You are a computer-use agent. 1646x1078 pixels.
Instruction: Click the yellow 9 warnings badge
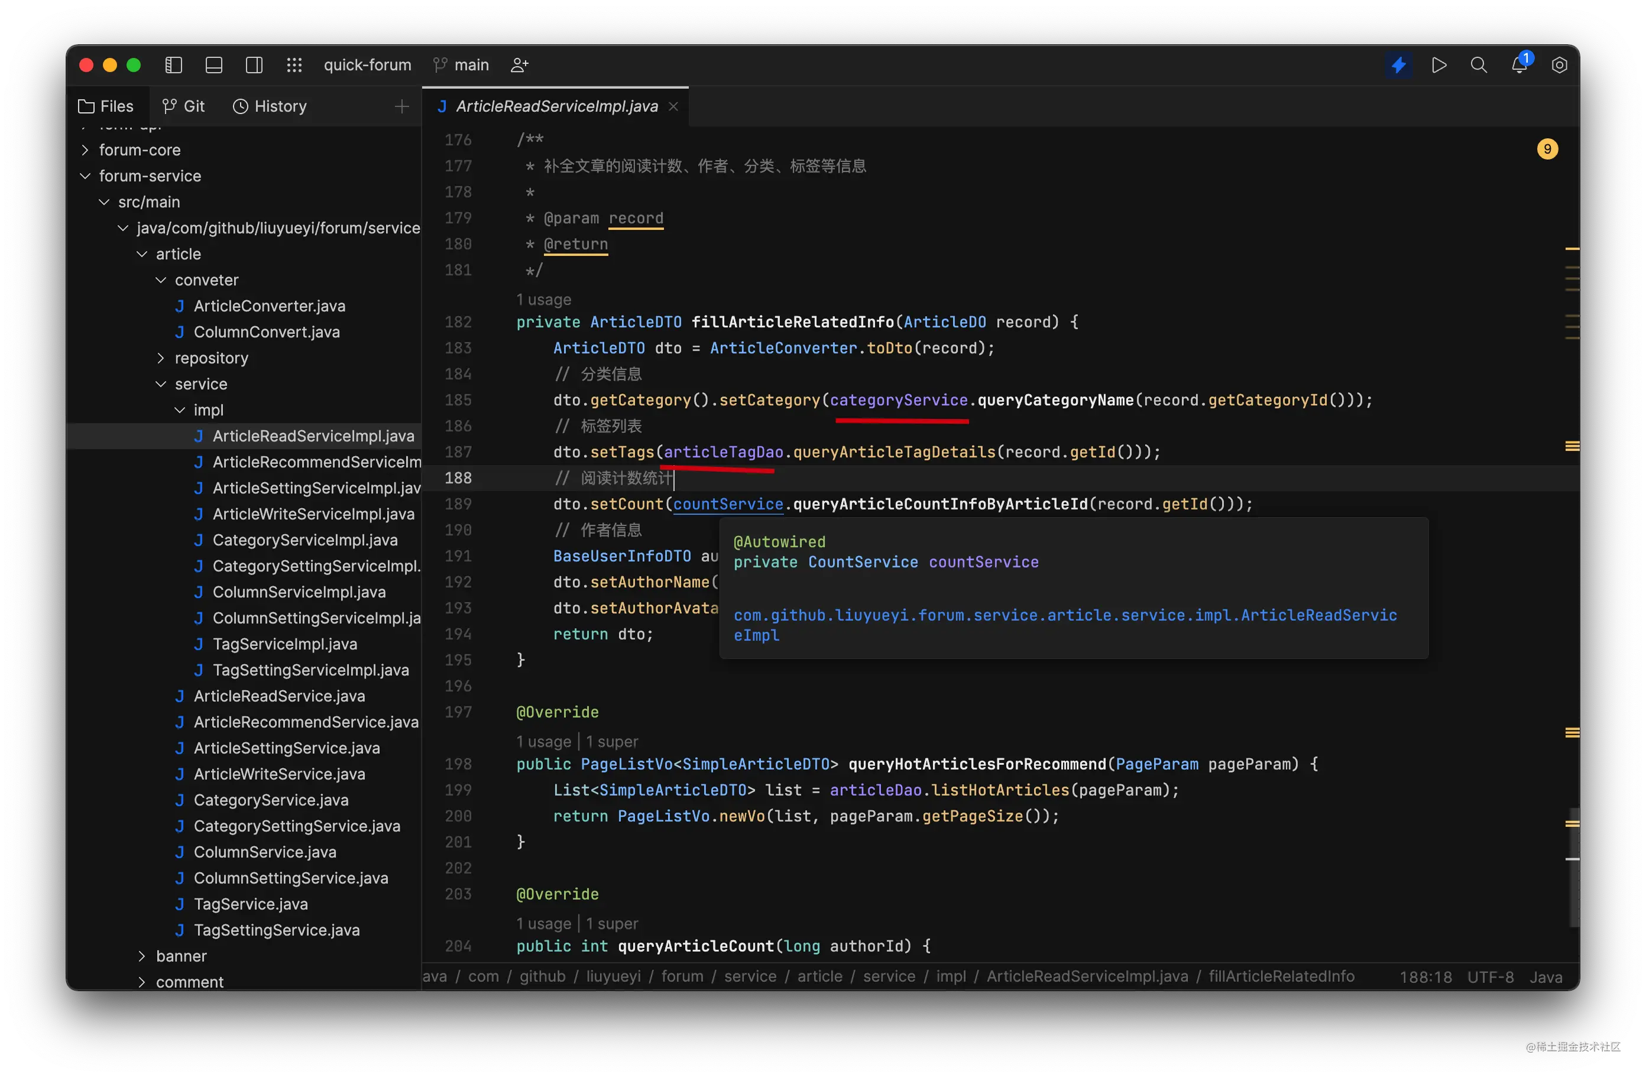click(1547, 150)
